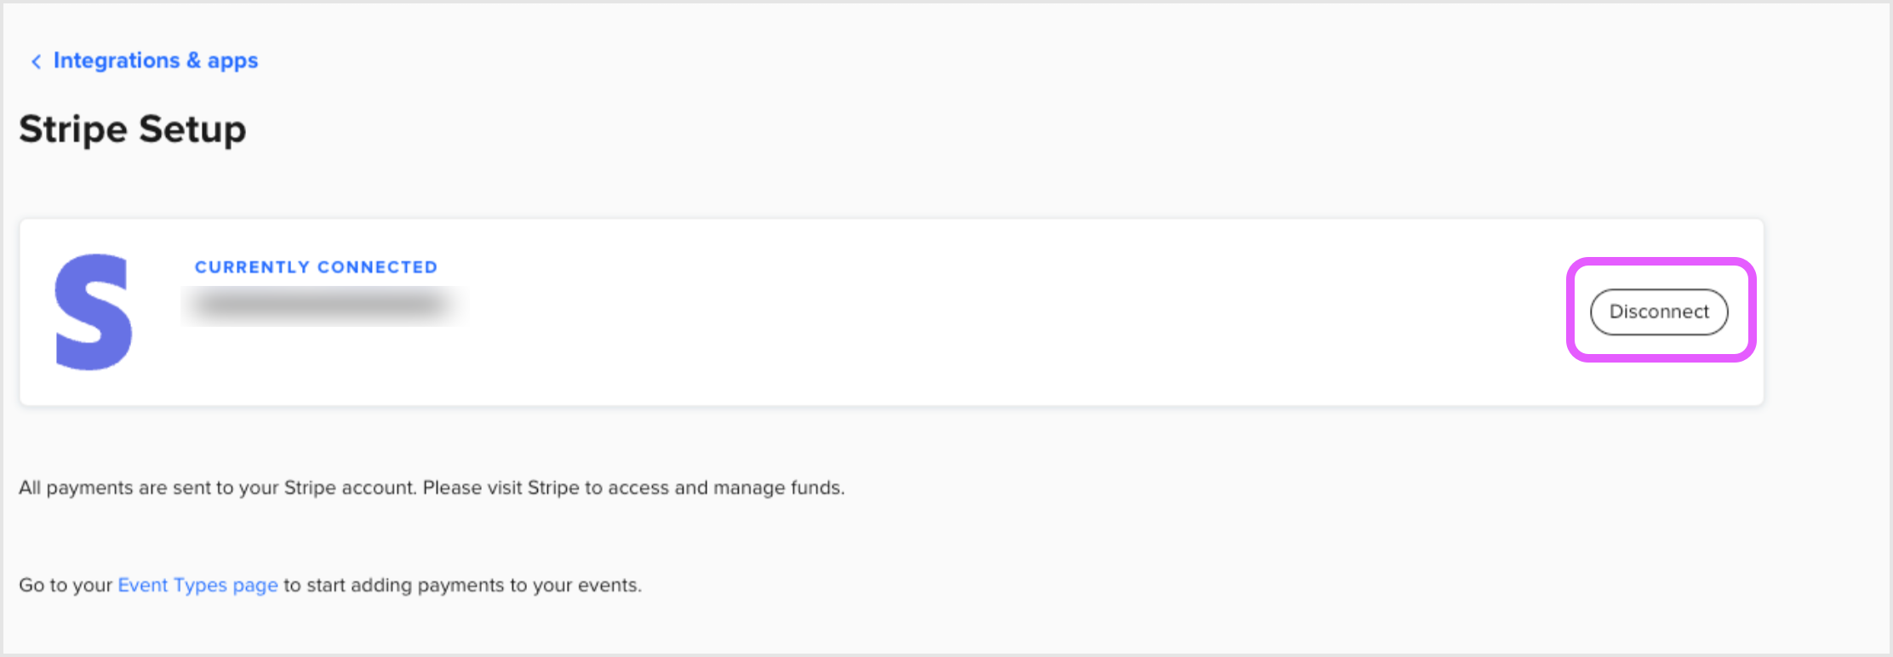Click the word 'CONNECTED' in status label
Viewport: 1893px width, 657px height.
[x=377, y=267]
